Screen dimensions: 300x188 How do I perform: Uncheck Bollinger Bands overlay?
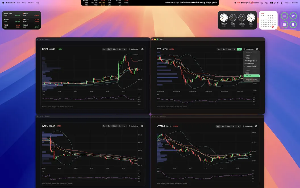coord(252,61)
